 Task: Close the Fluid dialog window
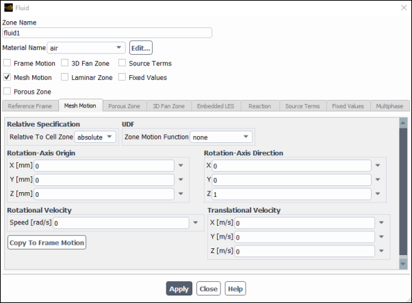coord(404,8)
